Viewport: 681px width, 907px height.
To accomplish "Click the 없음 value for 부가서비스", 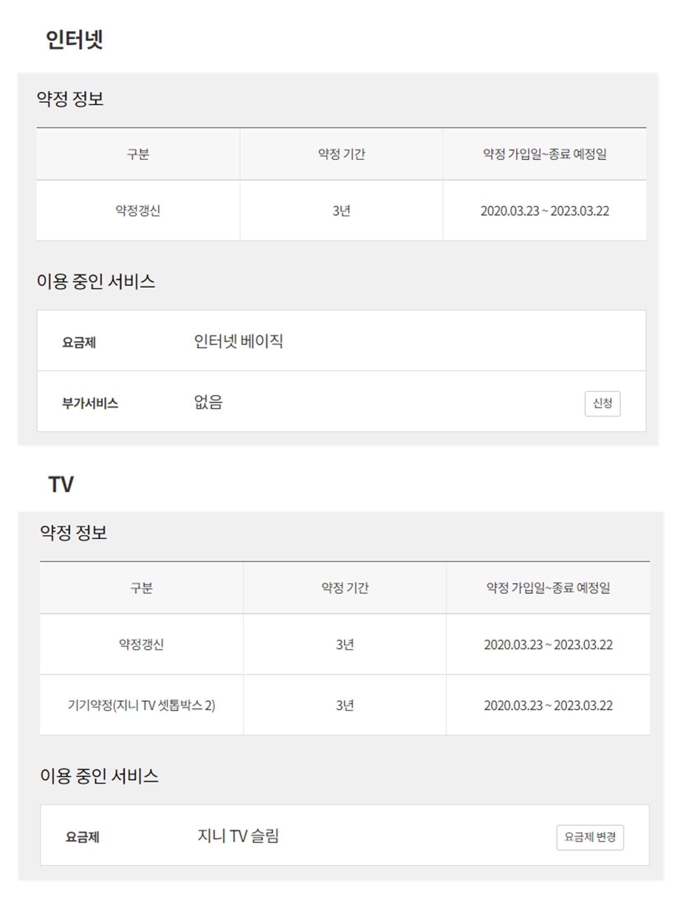I will point(208,402).
